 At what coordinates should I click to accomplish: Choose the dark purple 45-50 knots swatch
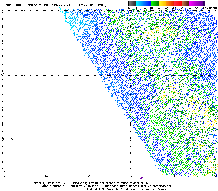(201, 4)
